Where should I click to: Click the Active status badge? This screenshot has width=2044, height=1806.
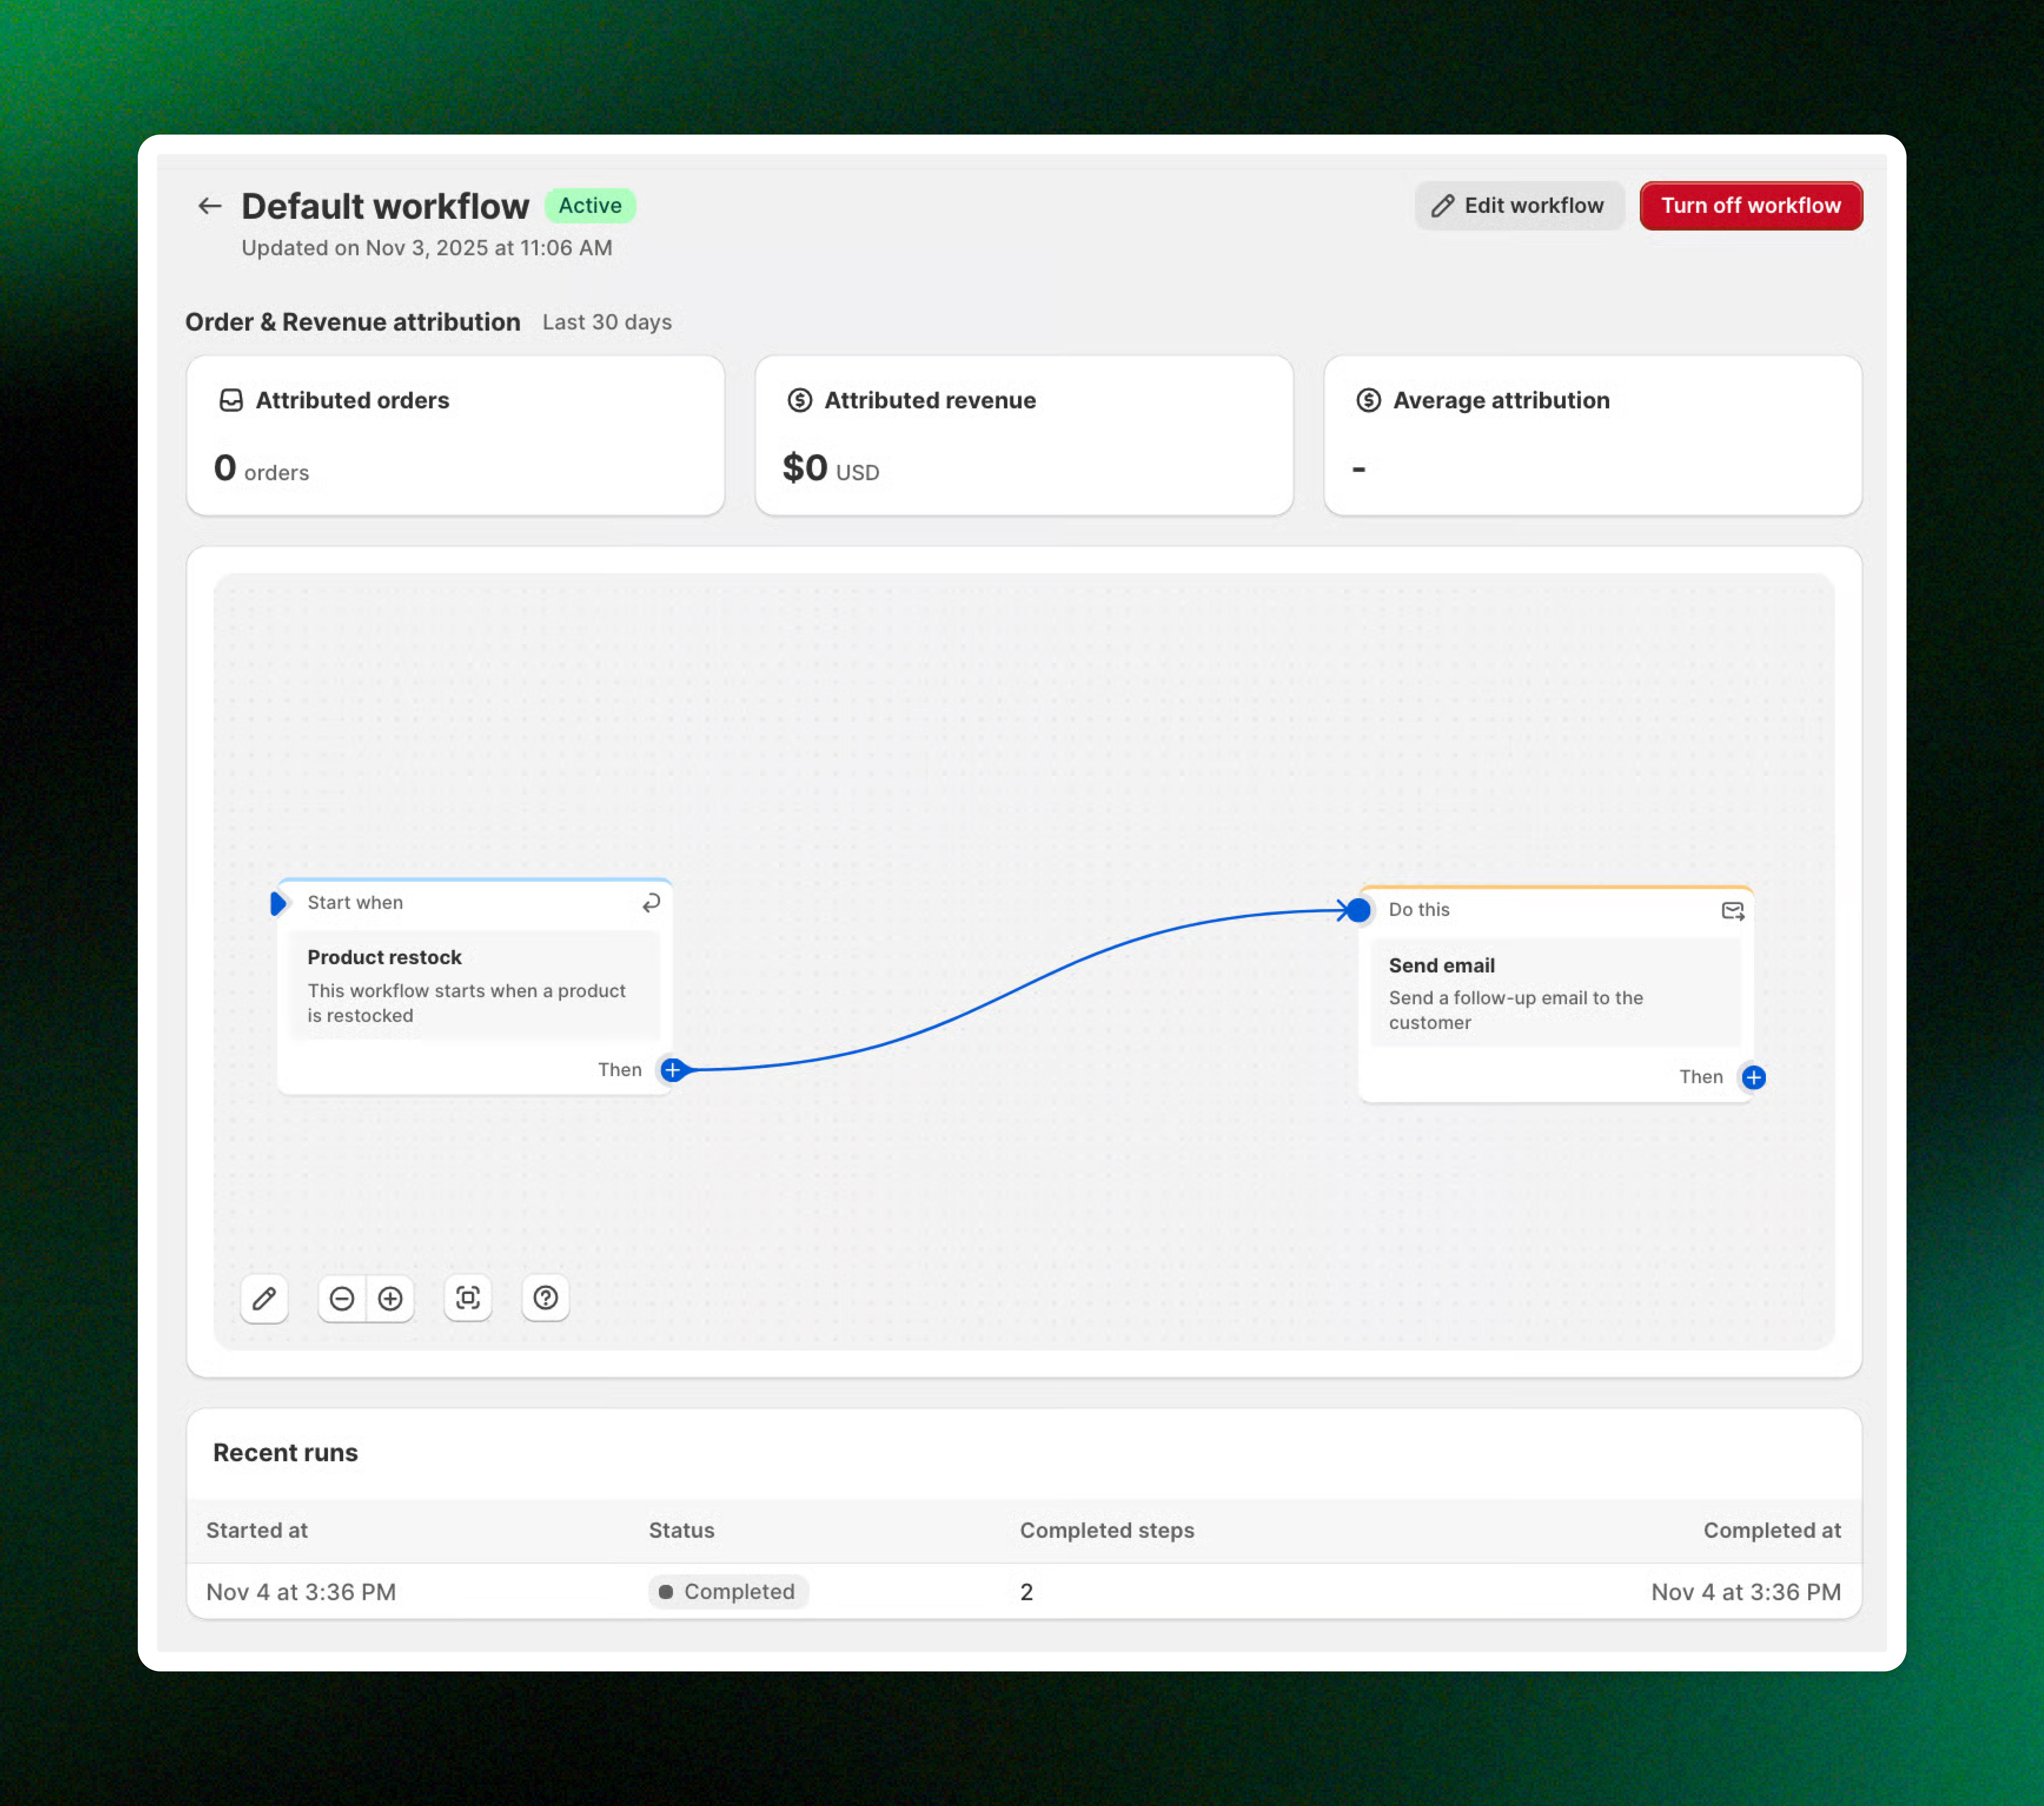tap(590, 206)
